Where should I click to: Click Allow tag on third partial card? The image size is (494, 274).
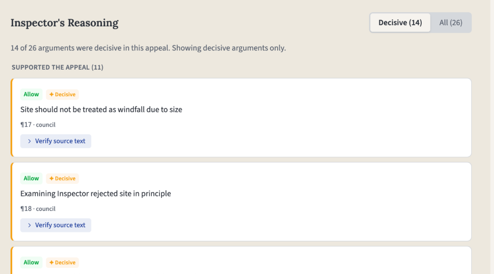click(31, 262)
